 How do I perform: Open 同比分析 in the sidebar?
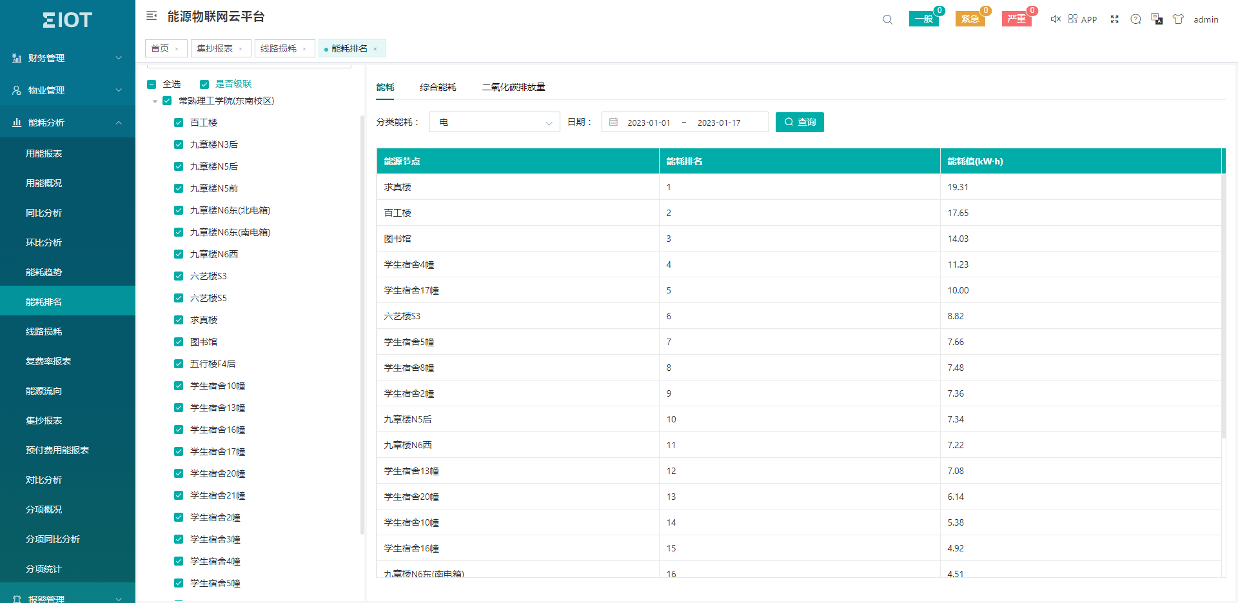point(68,213)
